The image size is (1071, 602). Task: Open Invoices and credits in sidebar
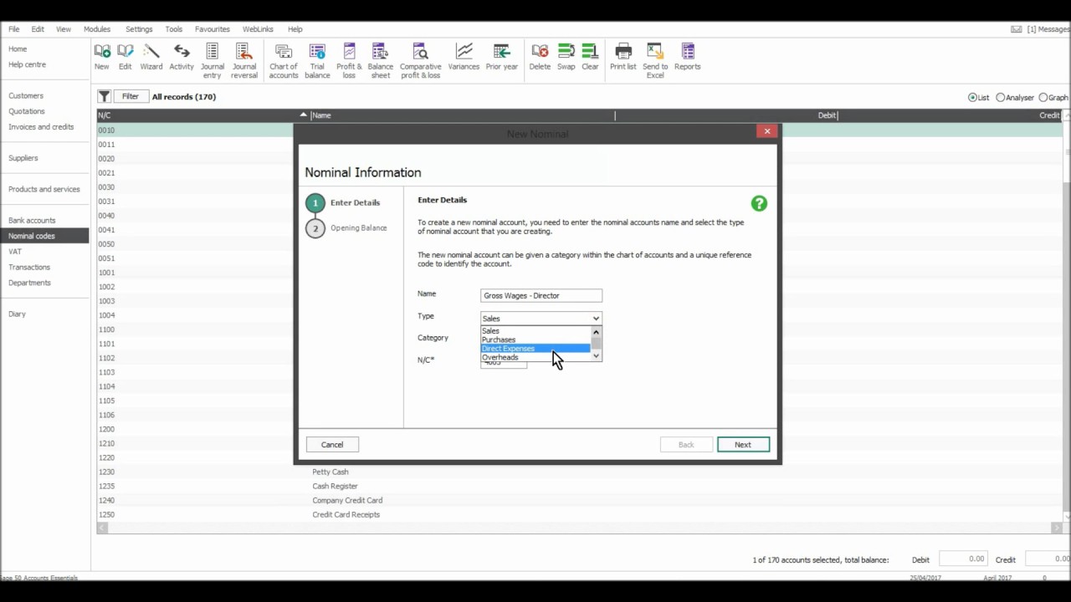click(x=41, y=127)
